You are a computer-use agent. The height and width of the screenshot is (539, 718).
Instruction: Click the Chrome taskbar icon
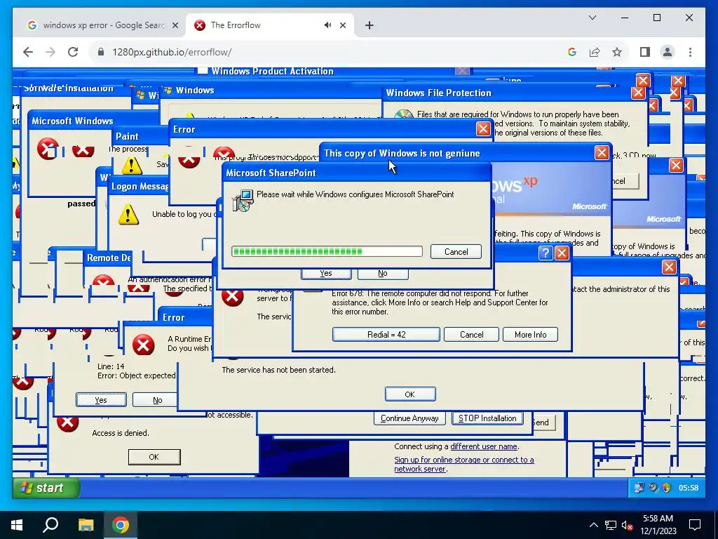point(121,525)
